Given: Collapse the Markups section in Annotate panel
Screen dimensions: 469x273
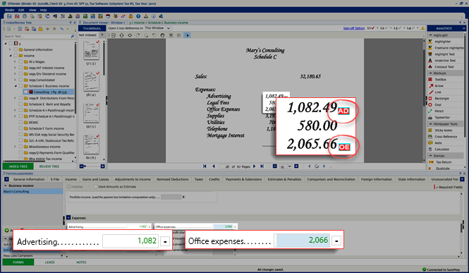Looking at the screenshot, I should (431, 73).
